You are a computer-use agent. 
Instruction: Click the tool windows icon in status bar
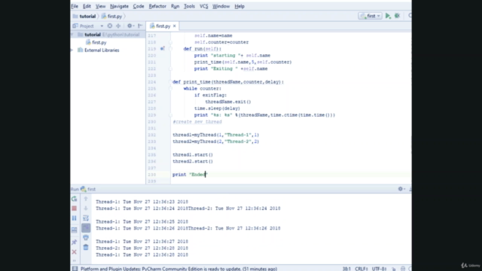75,269
